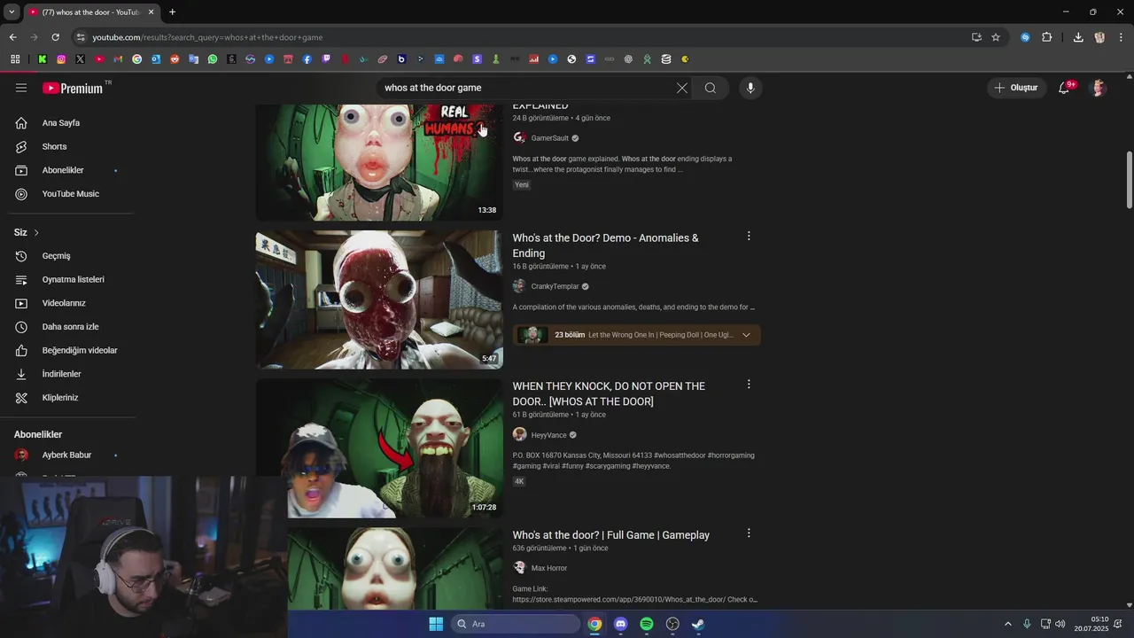Click the YouTube Premium logo
Screen dimensions: 1134x638
point(73,88)
